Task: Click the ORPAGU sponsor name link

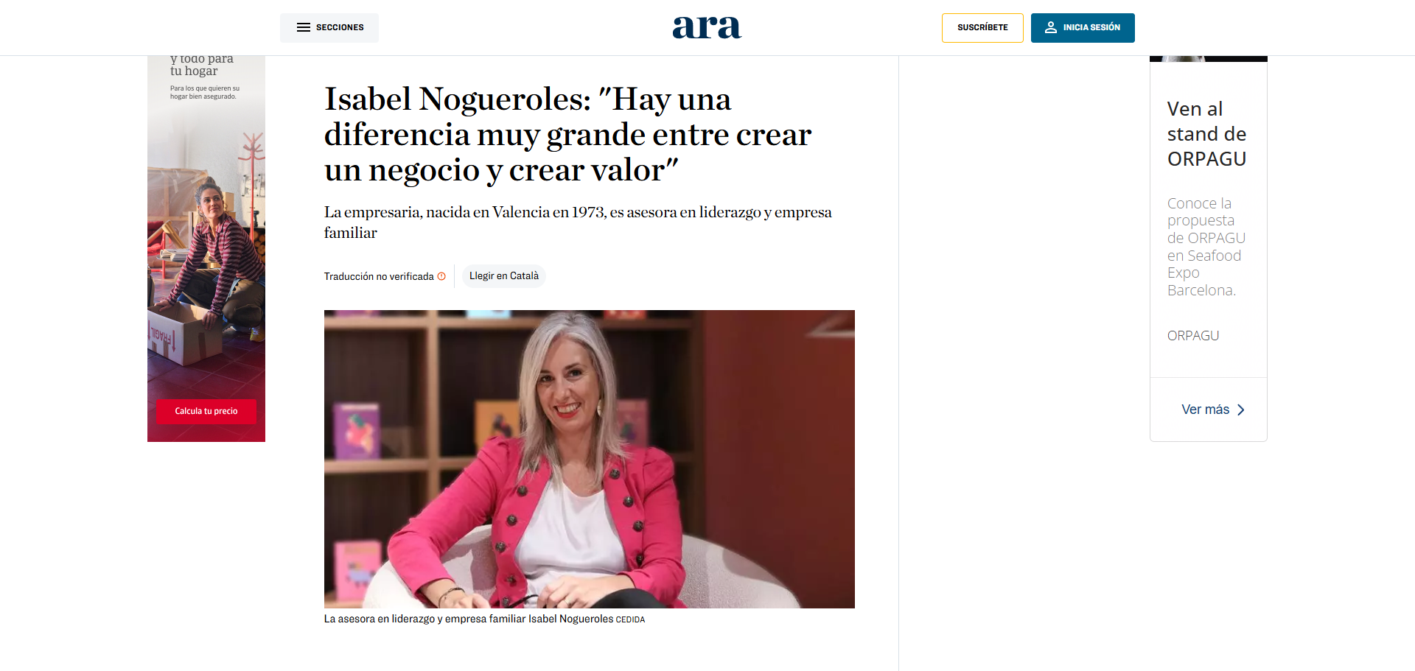Action: point(1193,336)
